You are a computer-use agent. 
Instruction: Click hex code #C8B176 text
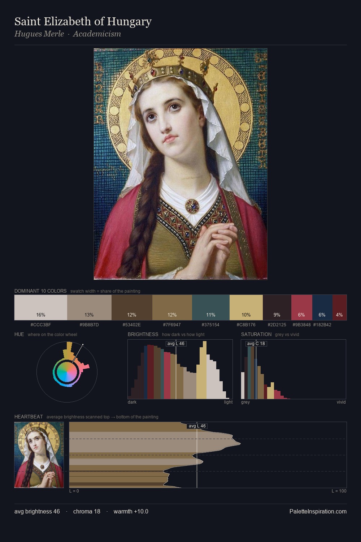click(x=246, y=325)
